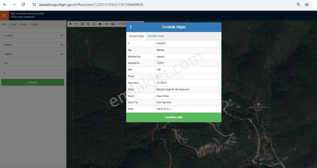Open the Coğrafi tab
This screenshot has width=317, height=168.
pos(34,24)
